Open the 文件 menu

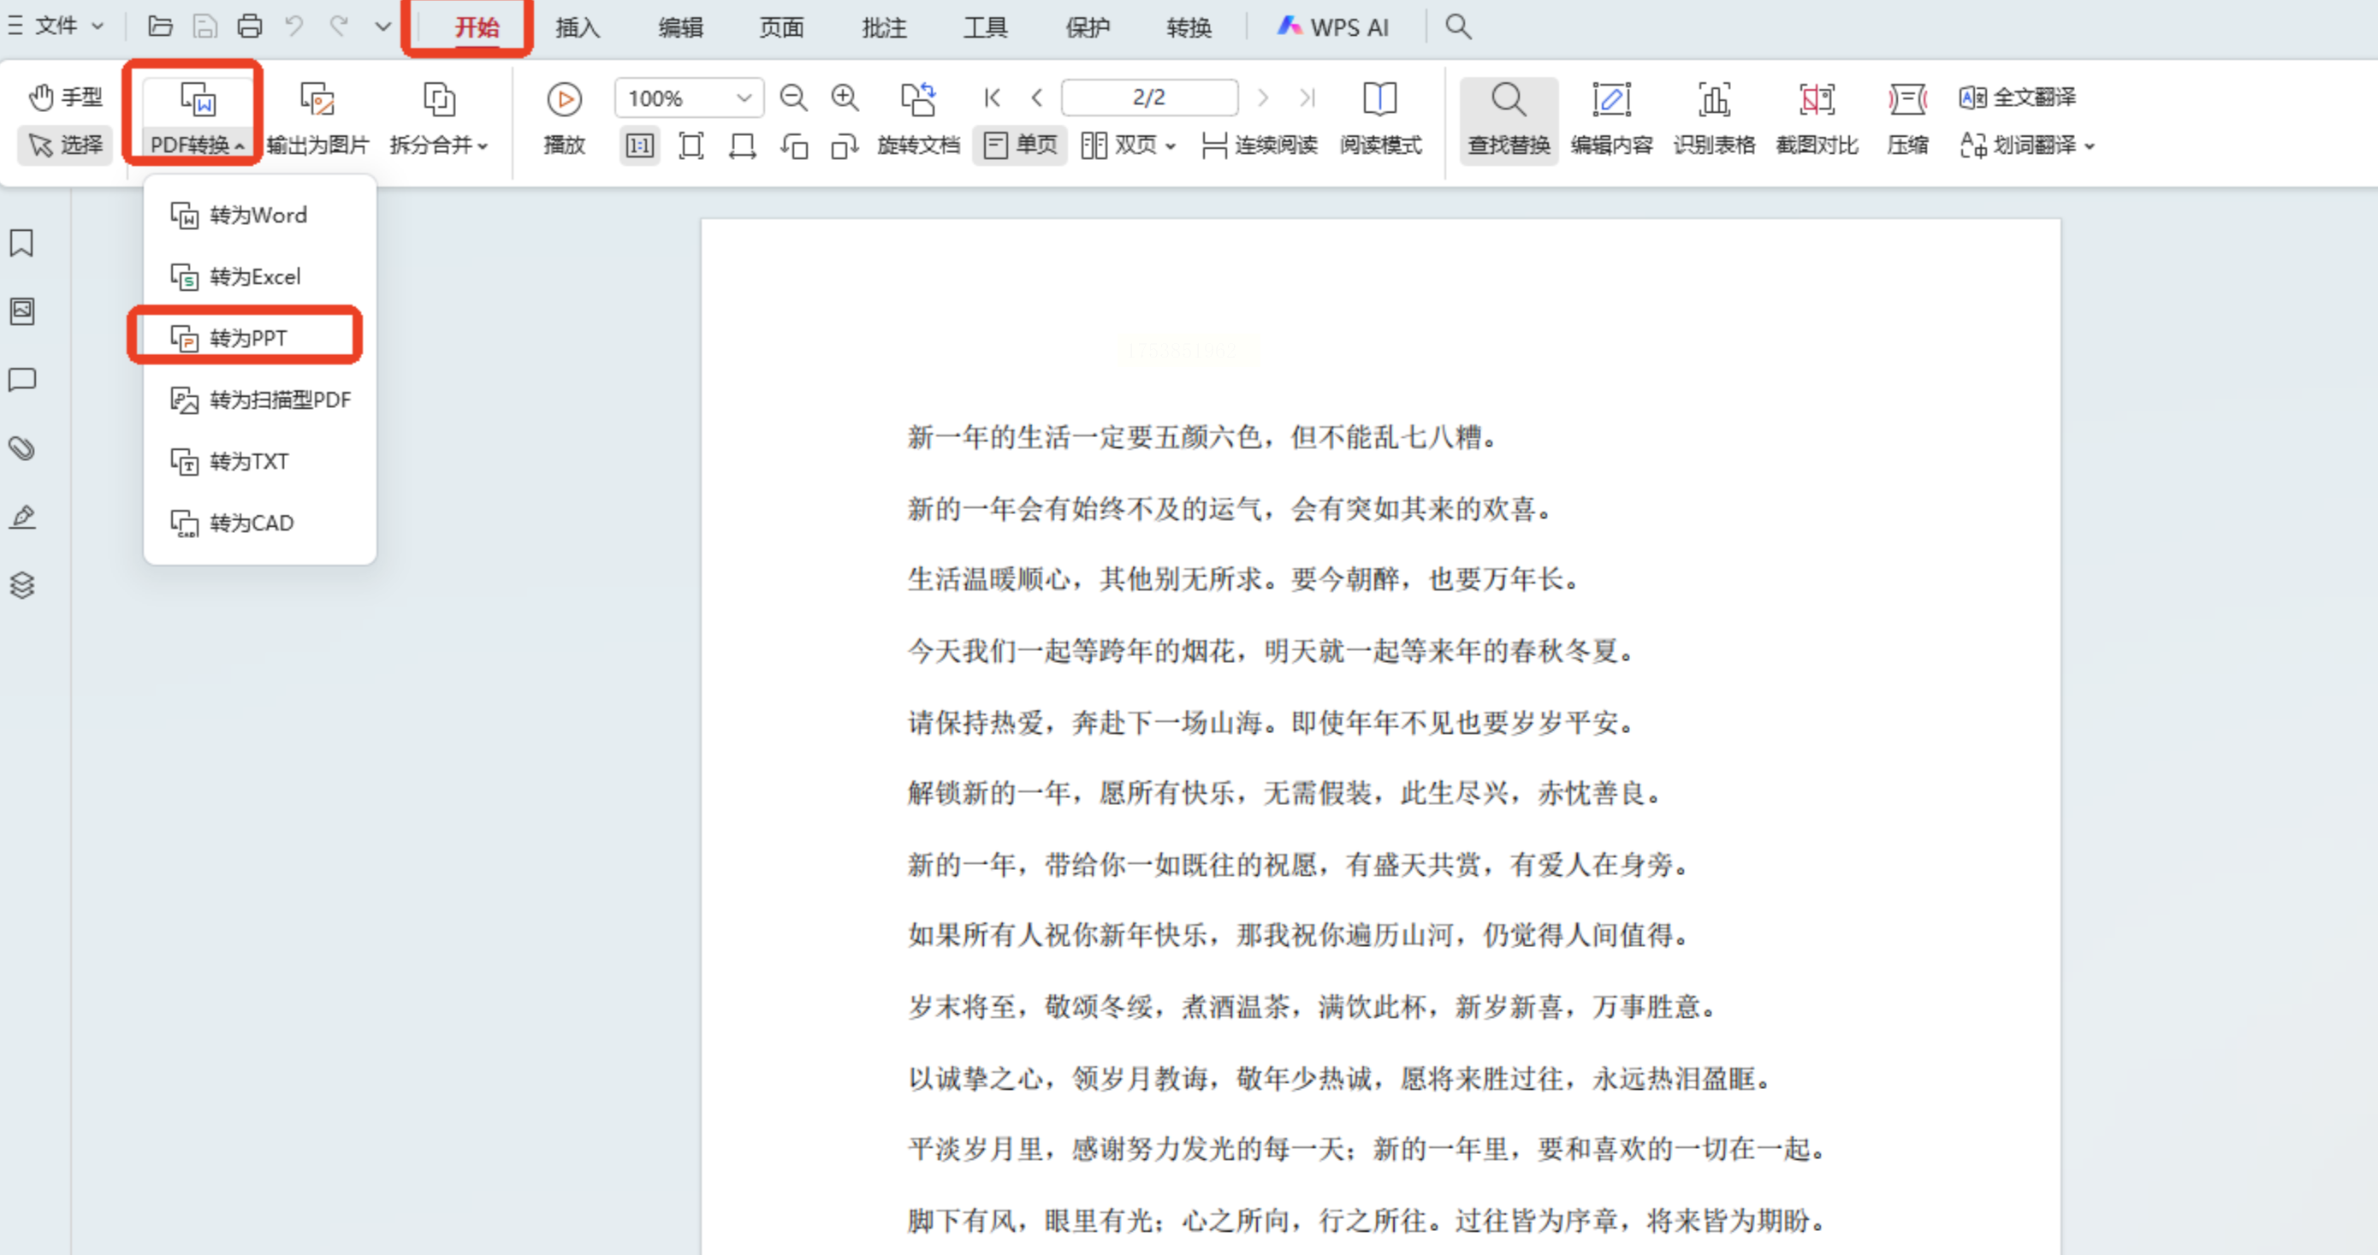56,26
